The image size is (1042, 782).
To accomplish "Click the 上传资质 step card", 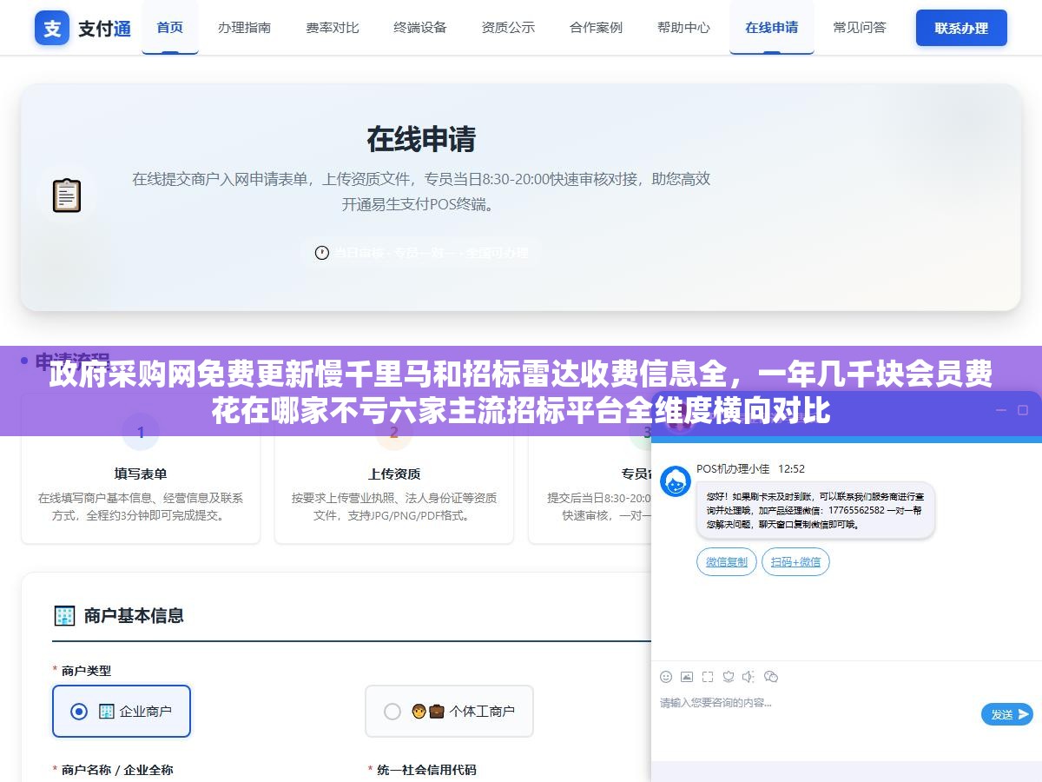I will tap(394, 469).
